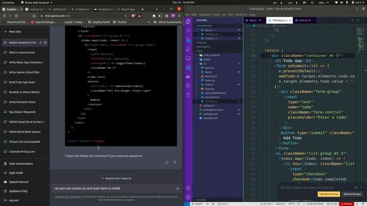Expand node_modules folder
This screenshot has height=206, width=367.
[x=212, y=56]
